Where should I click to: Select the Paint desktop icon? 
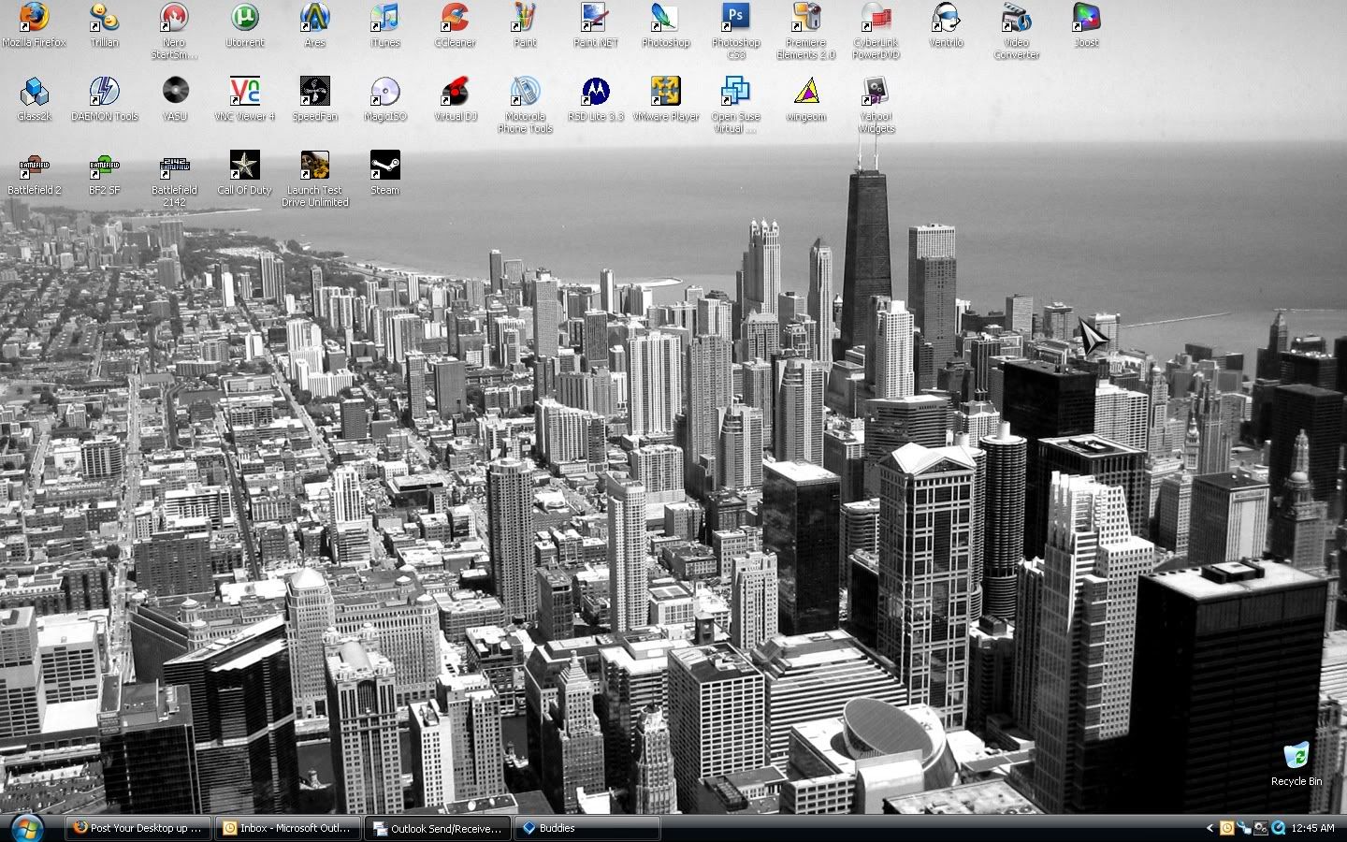[x=525, y=25]
